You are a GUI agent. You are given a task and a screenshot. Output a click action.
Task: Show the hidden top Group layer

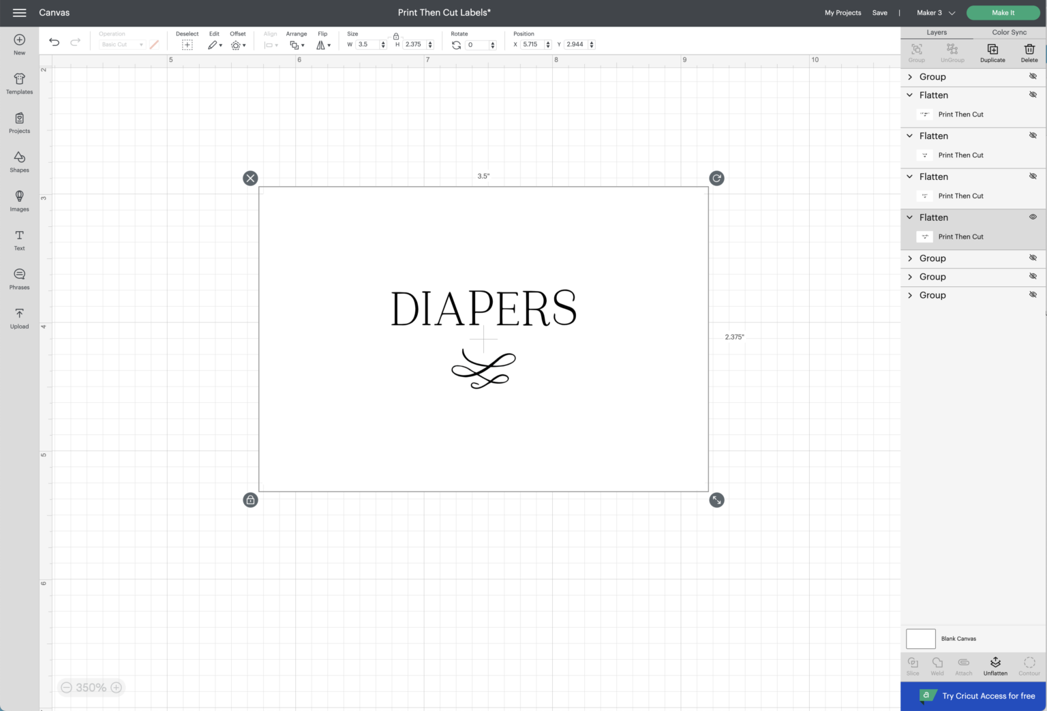point(1033,76)
